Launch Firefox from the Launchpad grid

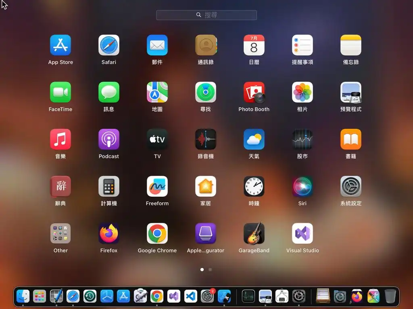click(109, 233)
